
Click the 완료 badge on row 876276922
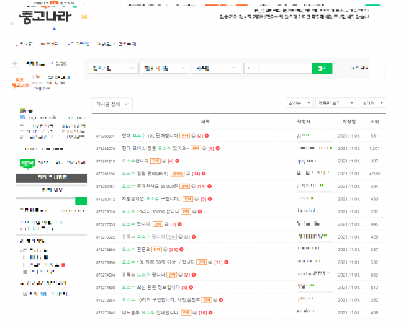tap(172, 237)
